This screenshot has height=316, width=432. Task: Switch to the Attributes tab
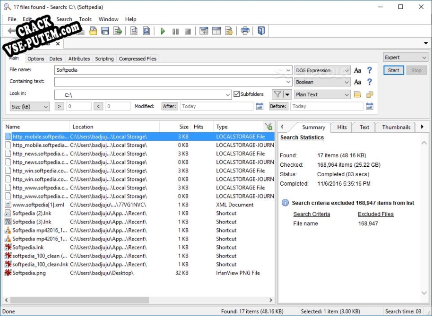(x=79, y=59)
